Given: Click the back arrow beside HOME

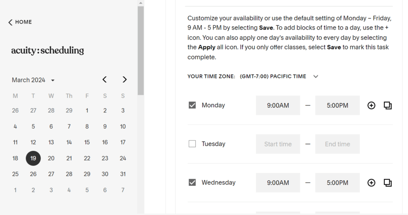Looking at the screenshot, I should (10, 22).
